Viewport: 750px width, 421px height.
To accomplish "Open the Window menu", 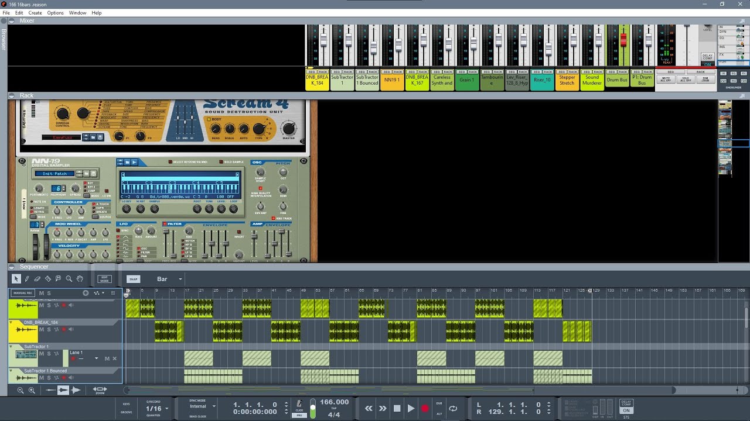I will coord(77,12).
